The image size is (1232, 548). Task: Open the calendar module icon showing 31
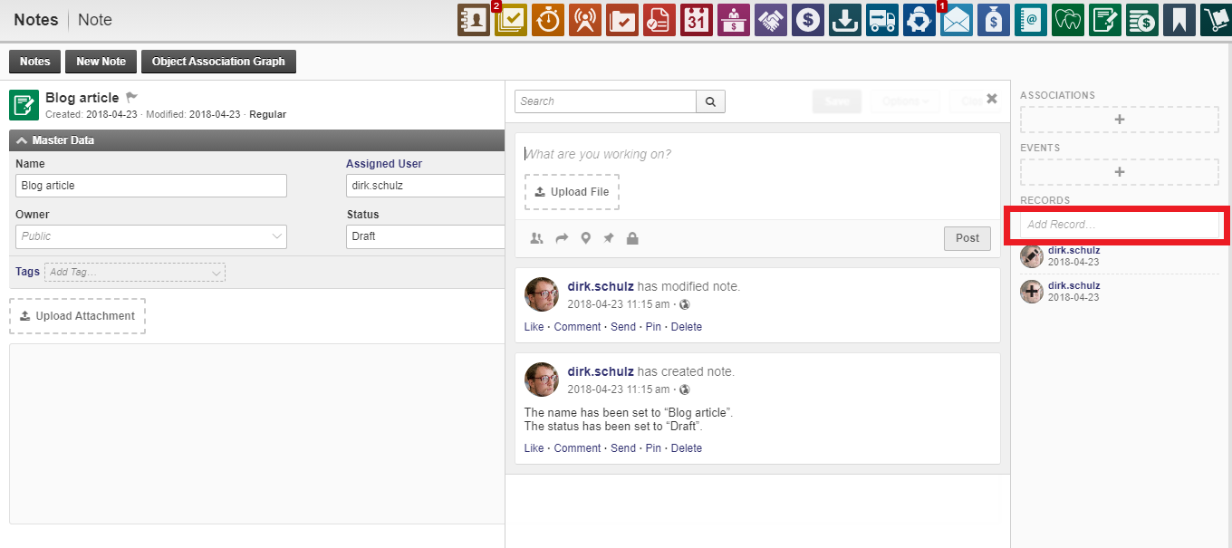pyautogui.click(x=697, y=20)
